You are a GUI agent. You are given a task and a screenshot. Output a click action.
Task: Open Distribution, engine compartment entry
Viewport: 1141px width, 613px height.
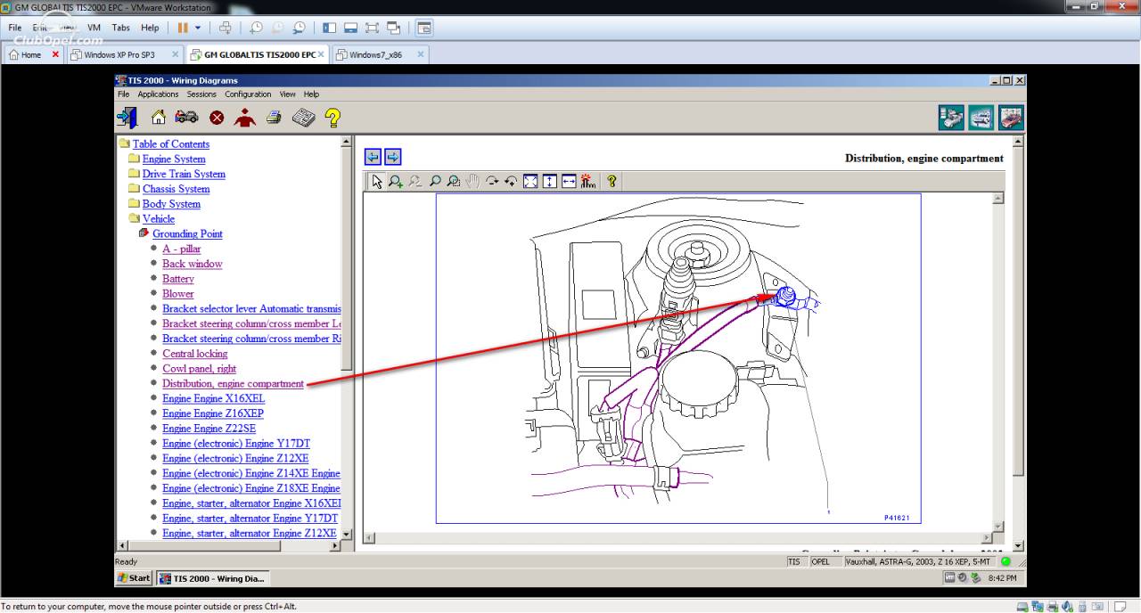point(234,384)
